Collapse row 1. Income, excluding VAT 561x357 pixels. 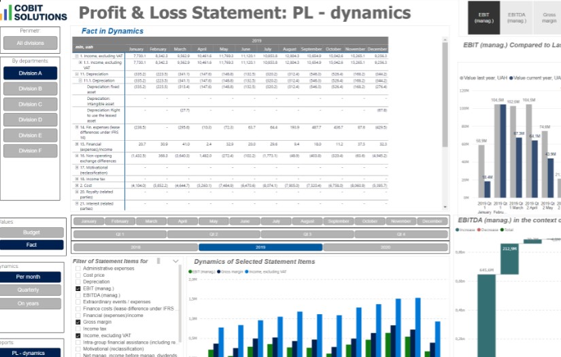(77, 56)
